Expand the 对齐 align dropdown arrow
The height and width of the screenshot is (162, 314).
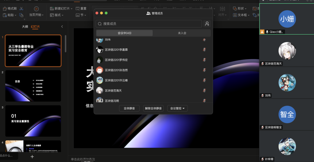(x=226, y=15)
